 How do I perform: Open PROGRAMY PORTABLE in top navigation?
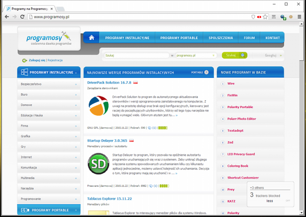pos(179,38)
